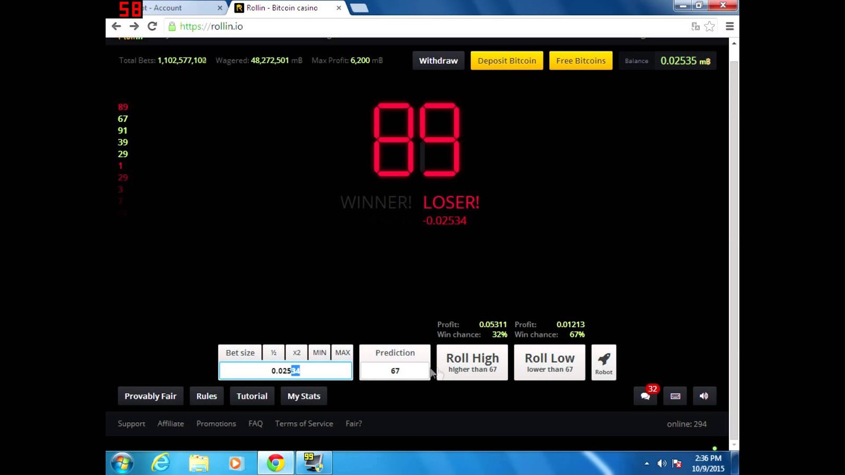Click the online: 294 counter
This screenshot has height=475, width=845.
pyautogui.click(x=687, y=424)
